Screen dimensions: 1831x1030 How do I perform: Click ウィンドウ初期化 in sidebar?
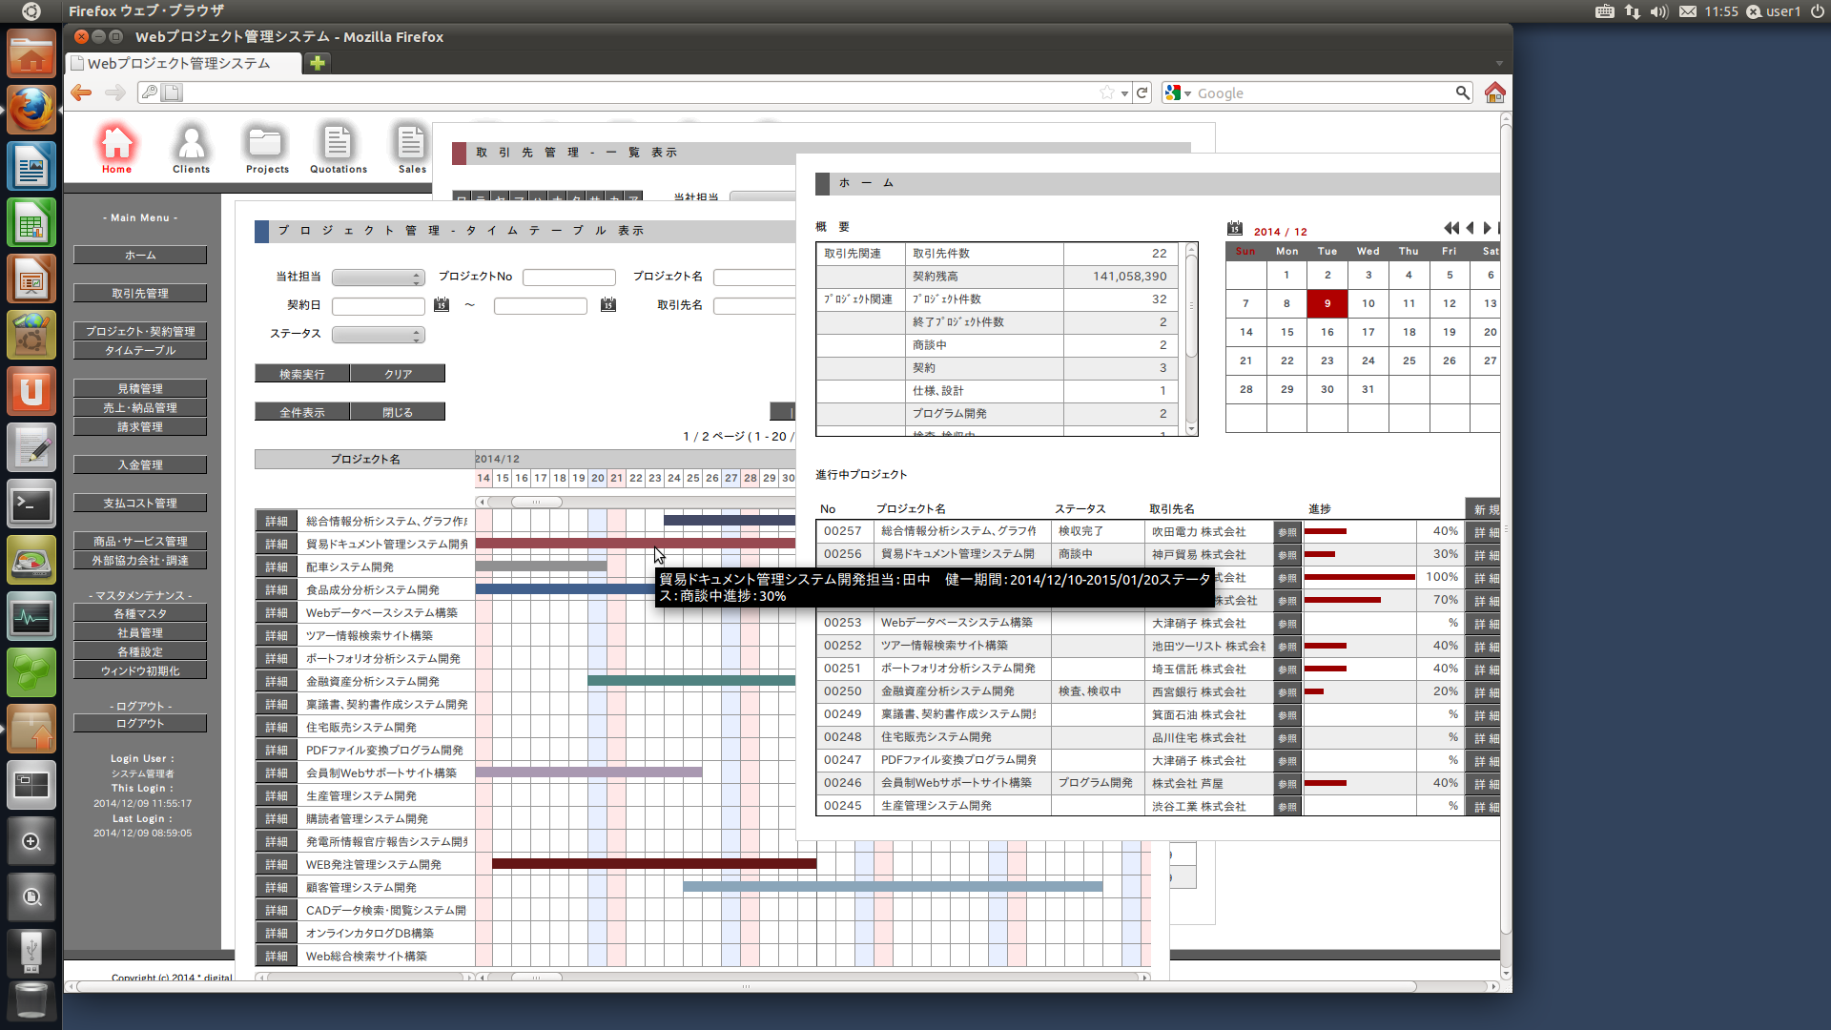140,671
